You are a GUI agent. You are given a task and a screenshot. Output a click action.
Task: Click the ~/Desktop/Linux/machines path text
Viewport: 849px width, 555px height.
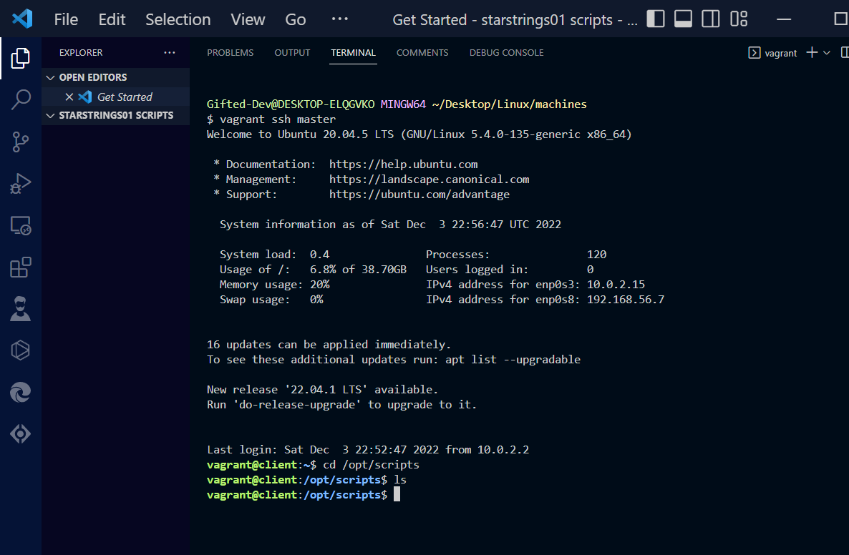[x=510, y=104]
